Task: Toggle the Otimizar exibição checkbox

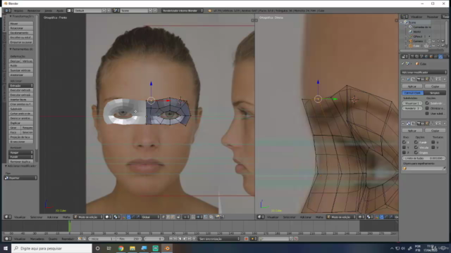Action: click(x=427, y=108)
